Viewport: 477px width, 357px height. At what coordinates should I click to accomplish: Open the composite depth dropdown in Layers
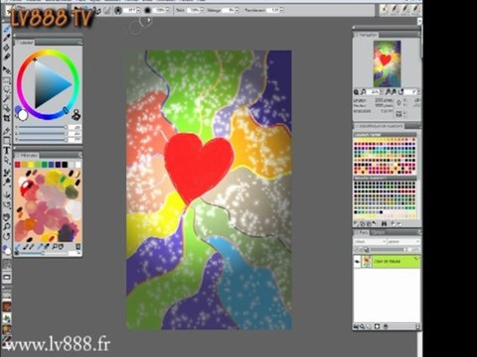point(403,242)
